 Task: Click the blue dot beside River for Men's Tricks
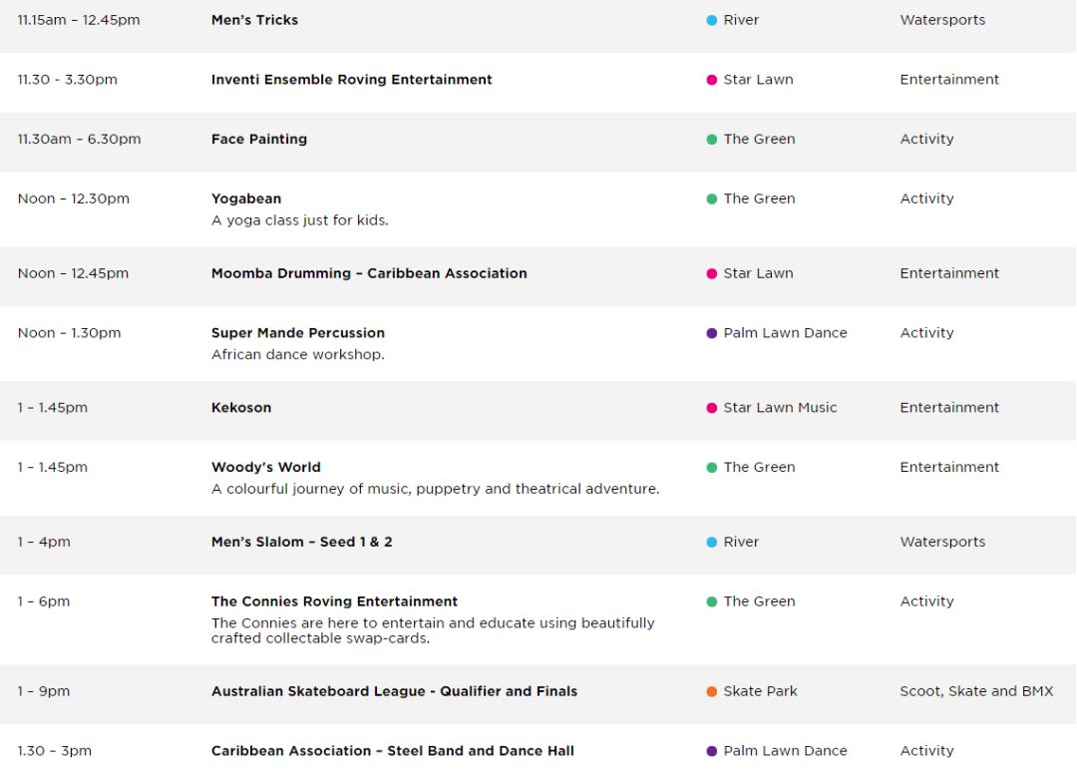click(712, 21)
